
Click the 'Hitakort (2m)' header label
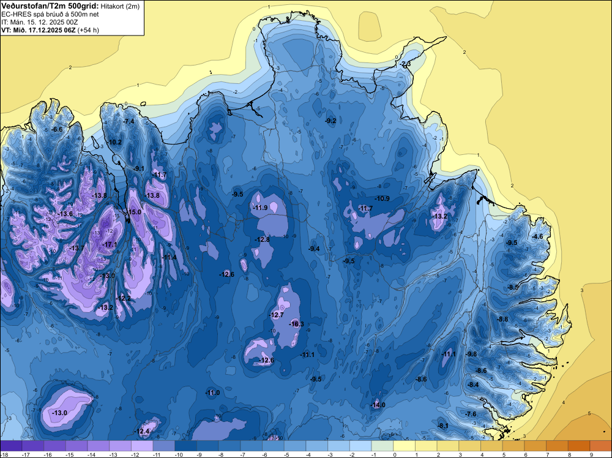(x=120, y=6)
